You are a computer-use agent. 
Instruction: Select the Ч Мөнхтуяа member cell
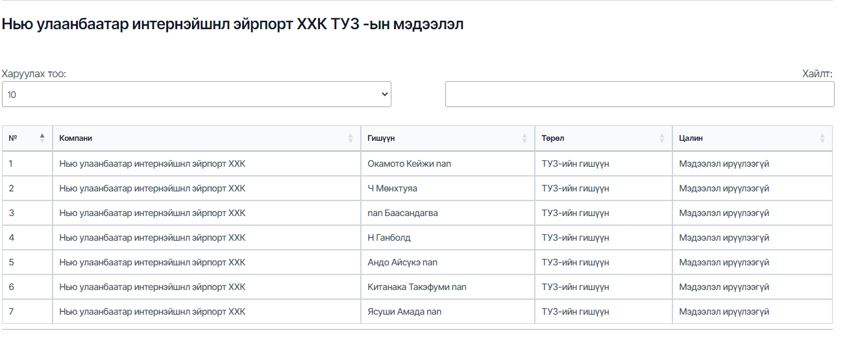(x=392, y=188)
